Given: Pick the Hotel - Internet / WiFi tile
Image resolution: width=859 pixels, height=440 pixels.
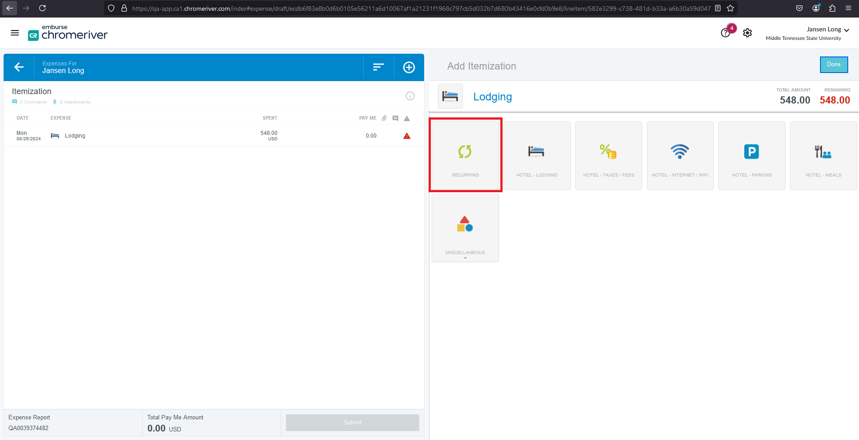Looking at the screenshot, I should (x=680, y=155).
